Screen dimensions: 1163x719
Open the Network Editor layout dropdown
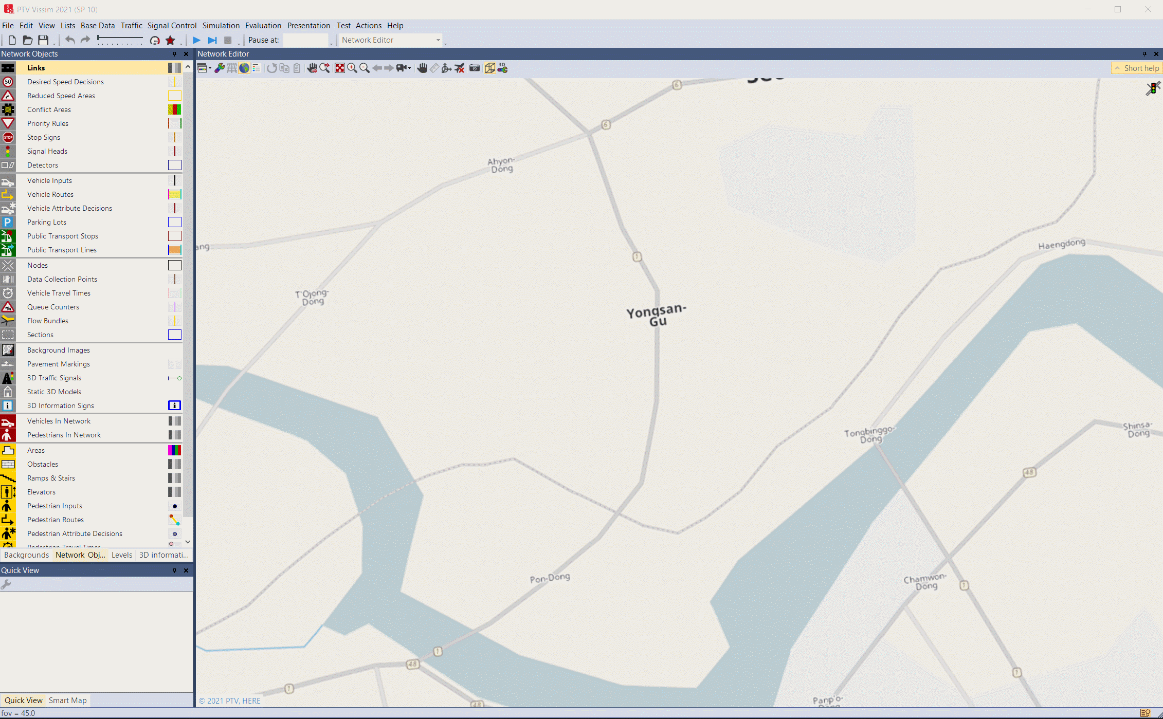pos(438,40)
